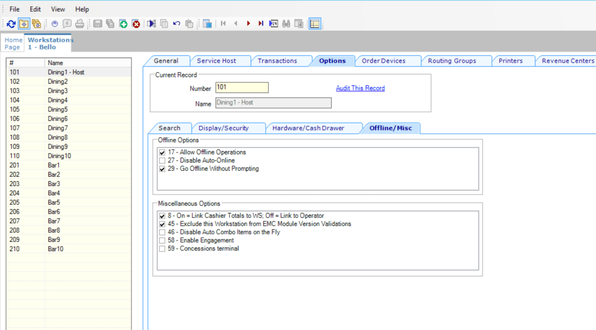This screenshot has width=596, height=330.
Task: Click the blue arrow Distribute icon
Action: tap(151, 24)
